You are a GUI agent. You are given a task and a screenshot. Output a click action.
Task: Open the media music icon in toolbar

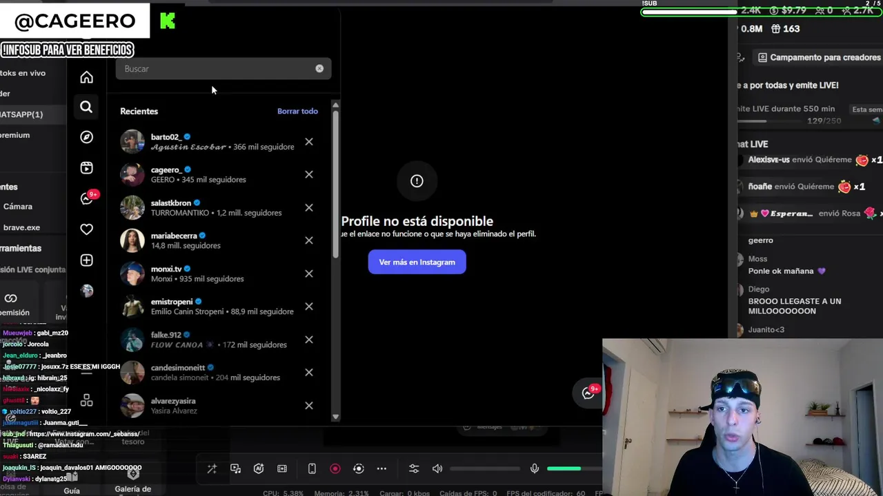tap(235, 468)
